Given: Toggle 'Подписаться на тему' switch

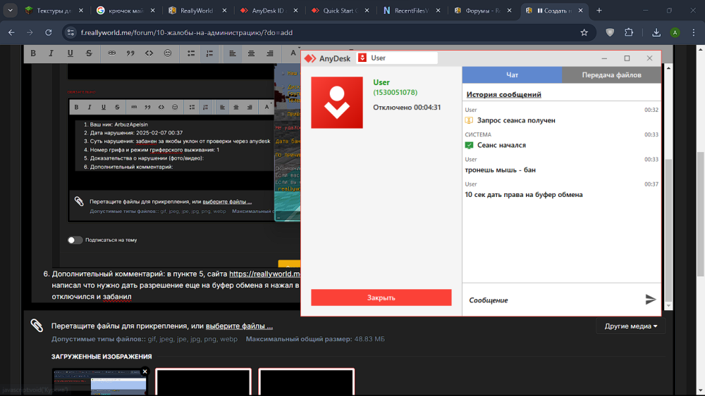Looking at the screenshot, I should click(x=75, y=240).
